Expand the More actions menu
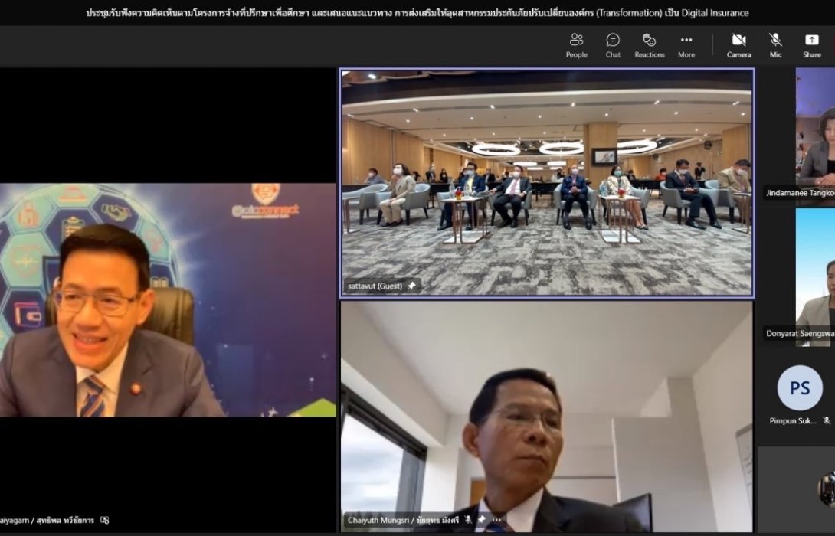This screenshot has width=835, height=536. [686, 45]
